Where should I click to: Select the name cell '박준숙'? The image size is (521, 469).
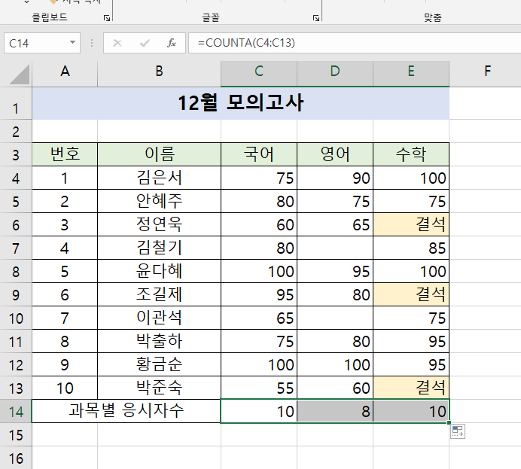point(159,388)
